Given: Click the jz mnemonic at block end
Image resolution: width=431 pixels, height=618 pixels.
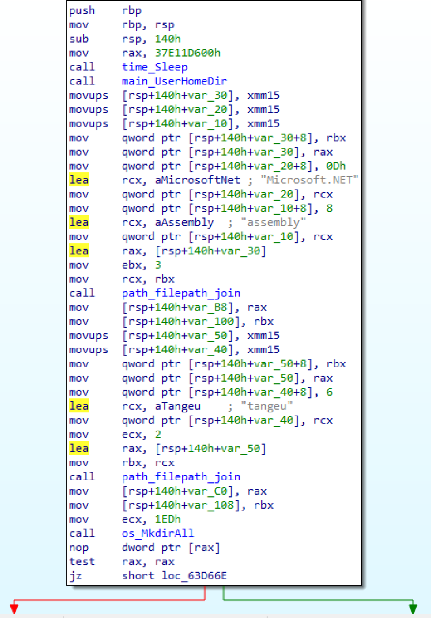Looking at the screenshot, I should click(x=75, y=575).
